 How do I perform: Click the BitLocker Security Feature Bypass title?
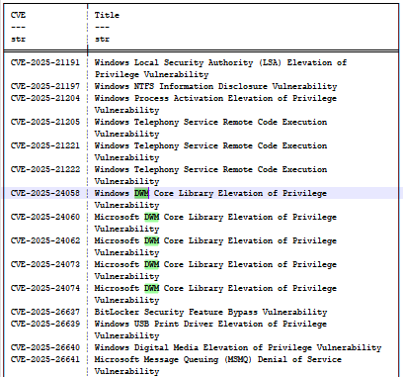coord(210,312)
